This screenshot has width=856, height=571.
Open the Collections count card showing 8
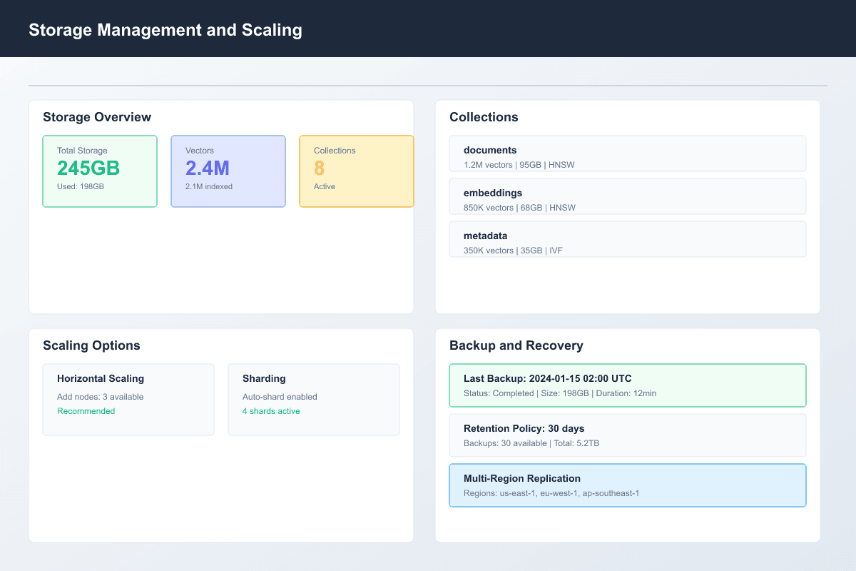(x=357, y=171)
